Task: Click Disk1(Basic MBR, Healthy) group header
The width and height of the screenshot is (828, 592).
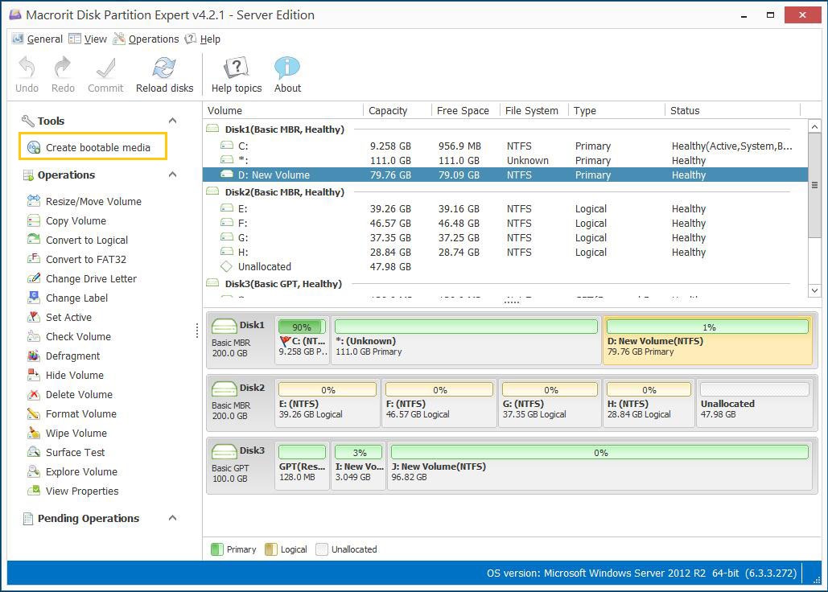Action: (x=284, y=129)
